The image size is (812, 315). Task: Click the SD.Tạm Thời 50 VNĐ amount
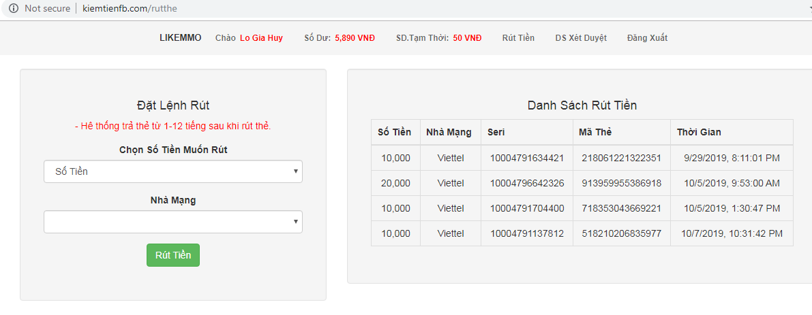(467, 38)
